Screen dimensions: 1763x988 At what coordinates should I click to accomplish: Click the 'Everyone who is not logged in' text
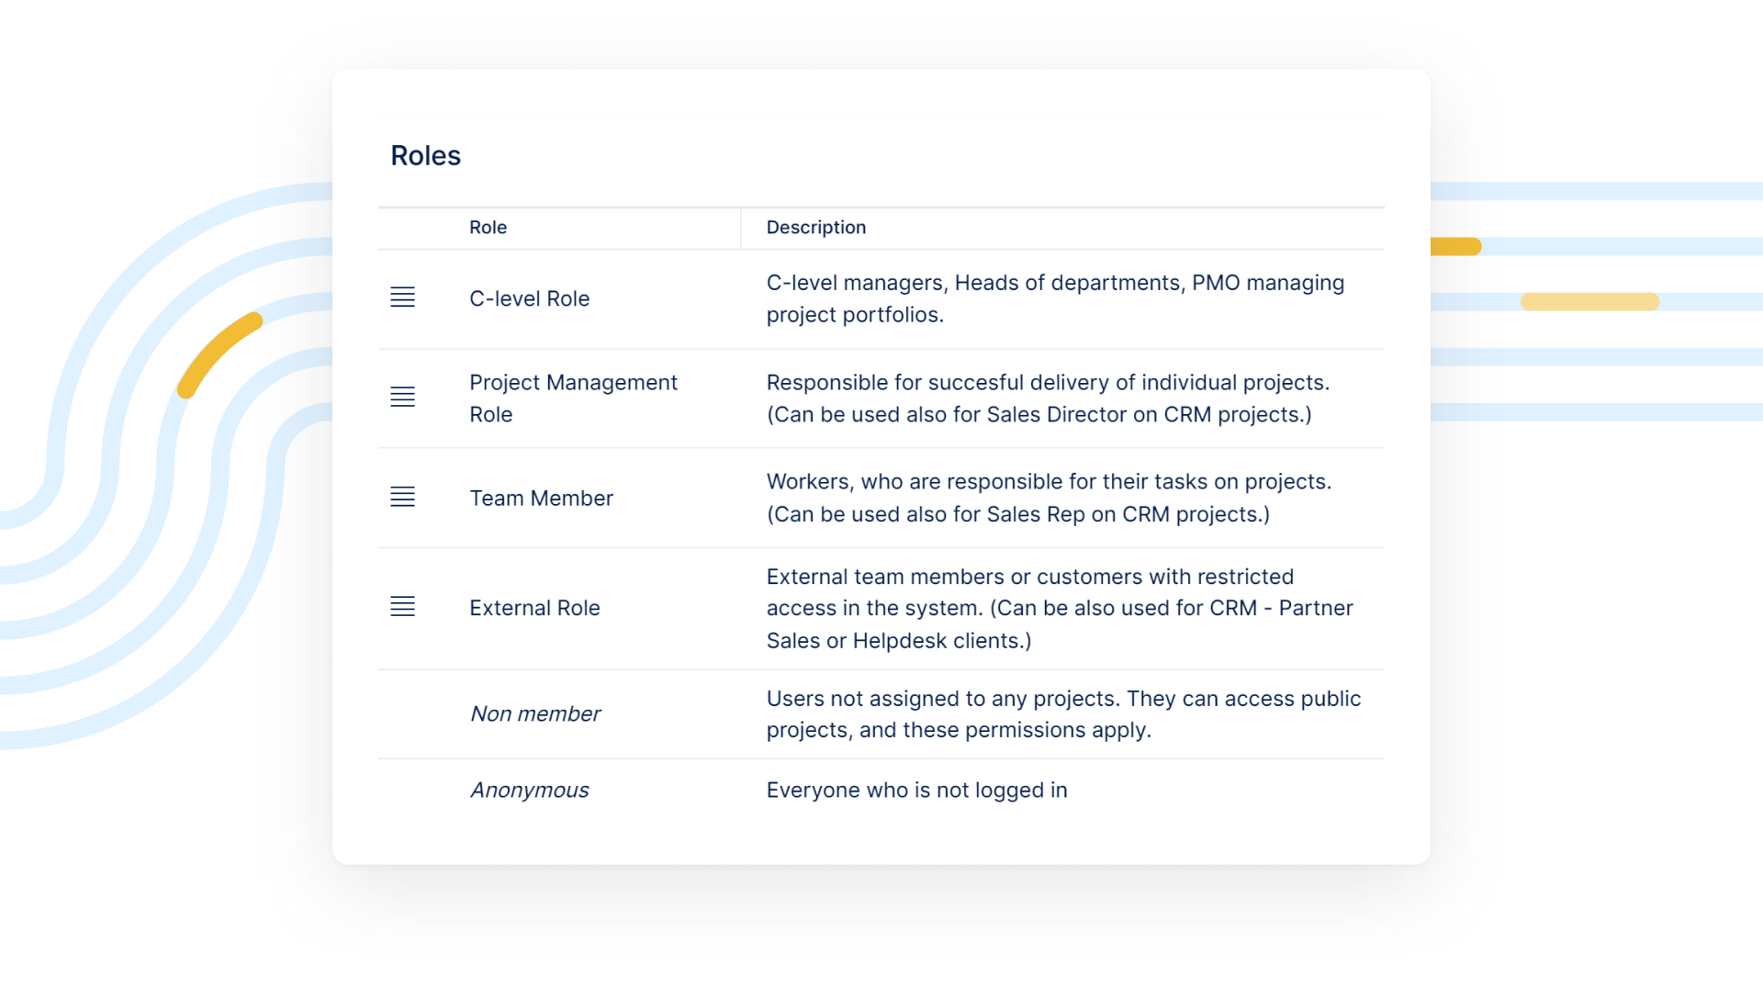(x=916, y=790)
